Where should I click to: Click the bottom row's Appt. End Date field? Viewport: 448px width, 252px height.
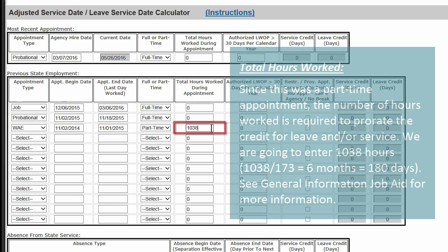tap(113, 219)
